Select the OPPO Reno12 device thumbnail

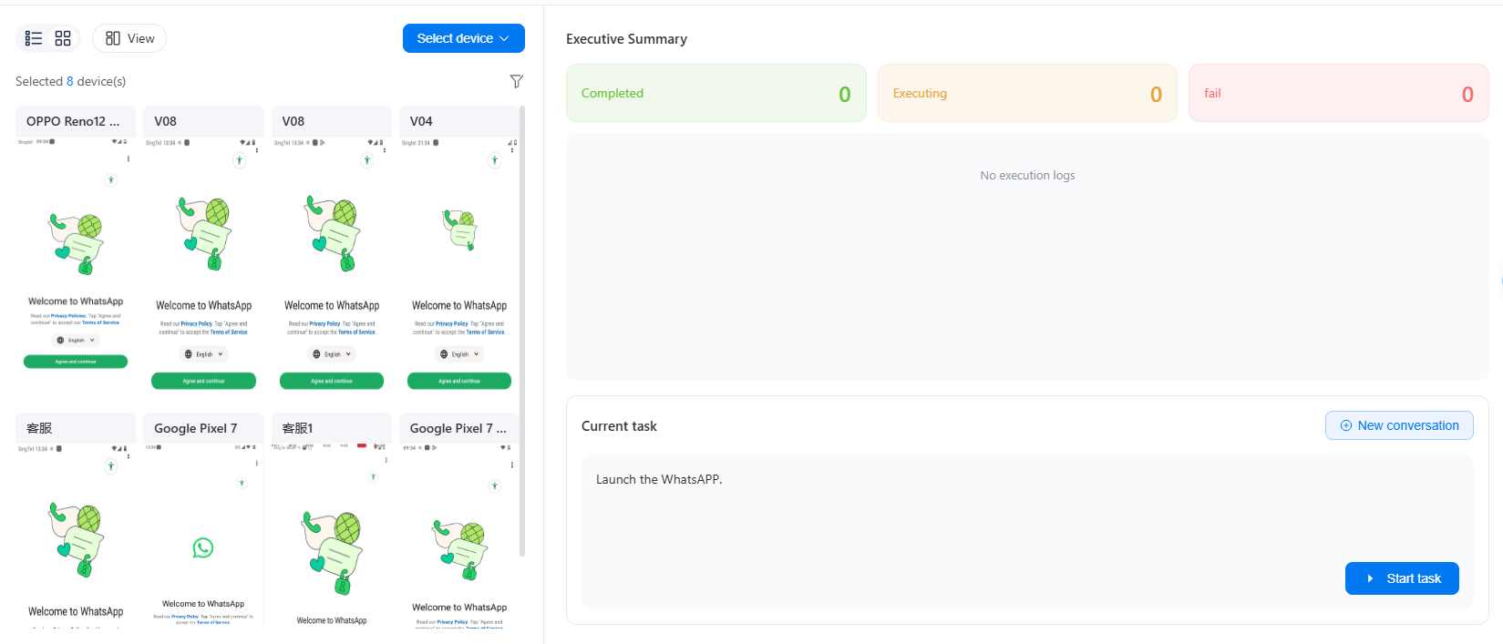coord(76,255)
